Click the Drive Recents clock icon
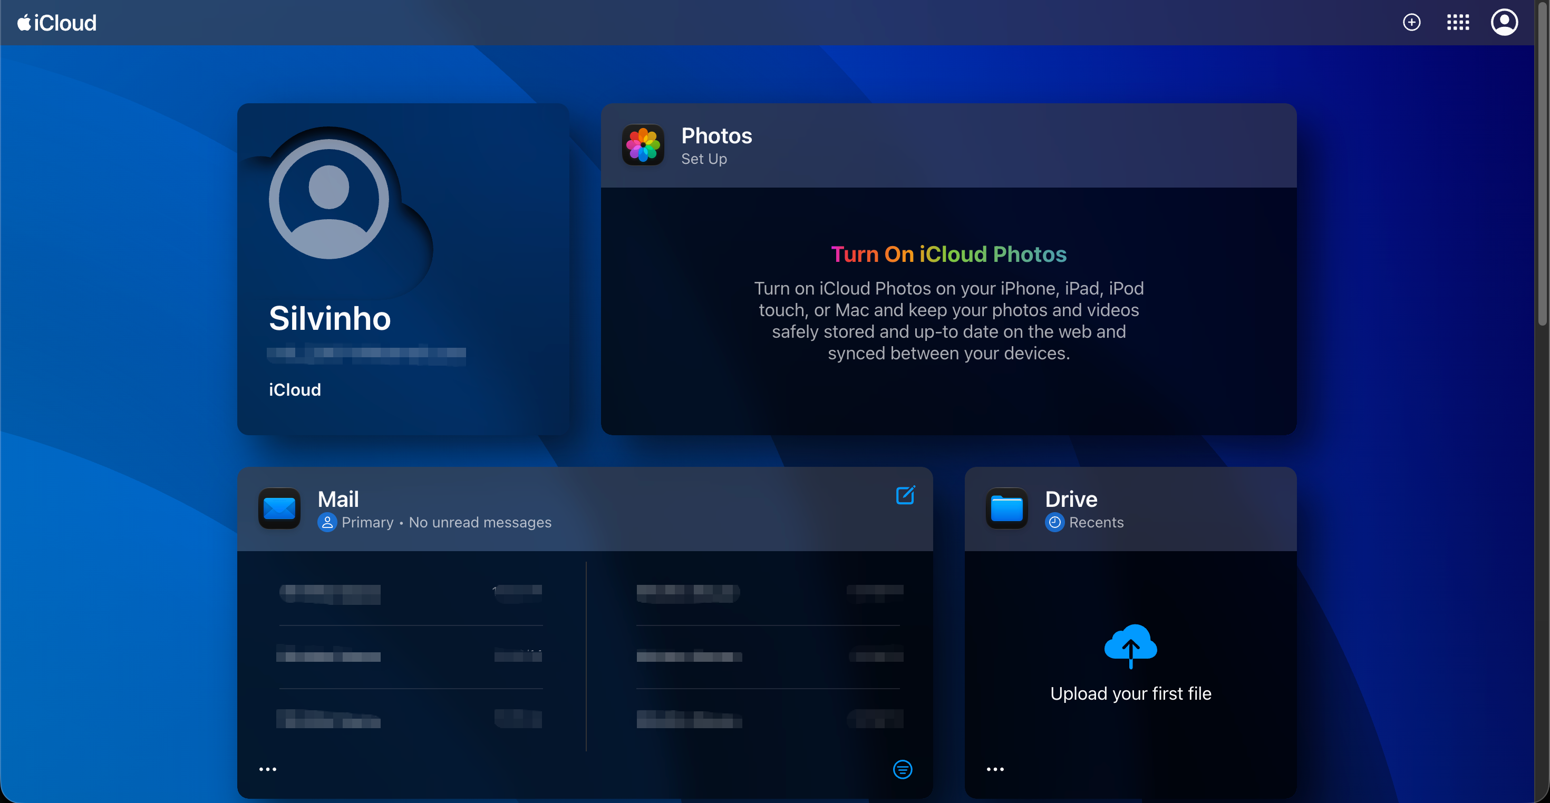 point(1054,522)
